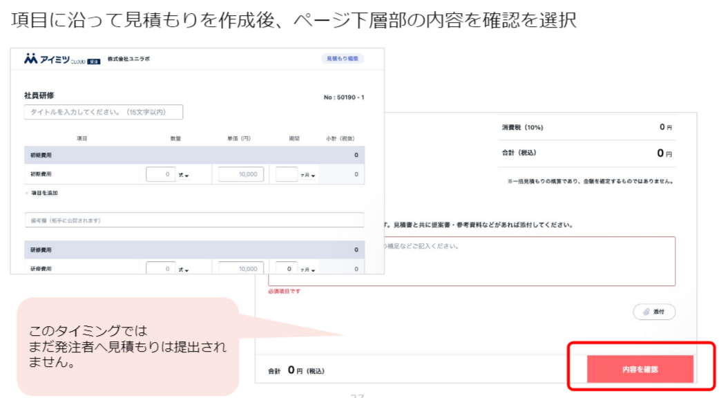This screenshot has height=398, width=719.
Task: Click the 初期費用 row quantity field
Action: (160, 175)
